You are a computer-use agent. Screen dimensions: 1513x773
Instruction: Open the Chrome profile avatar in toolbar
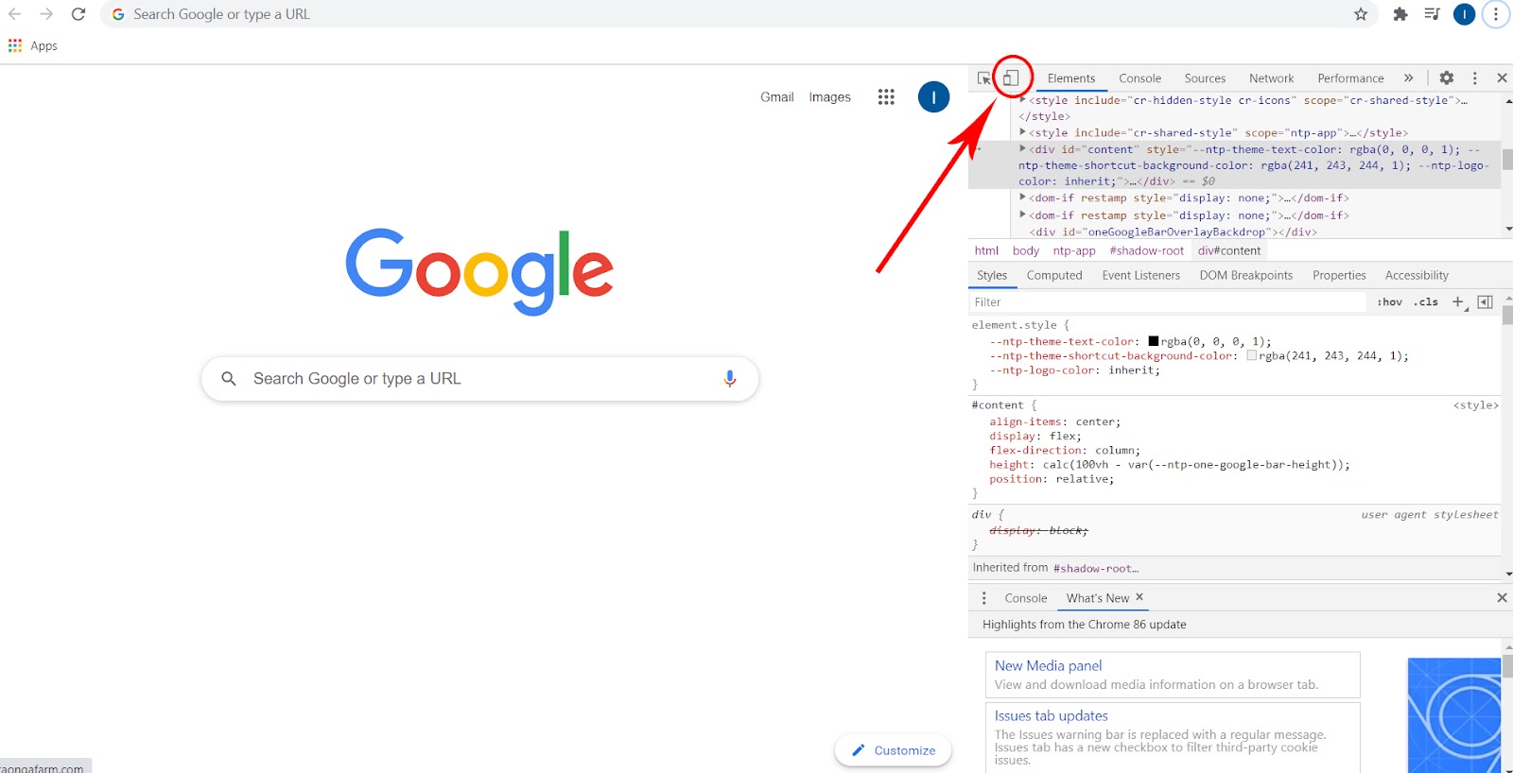tap(1464, 14)
